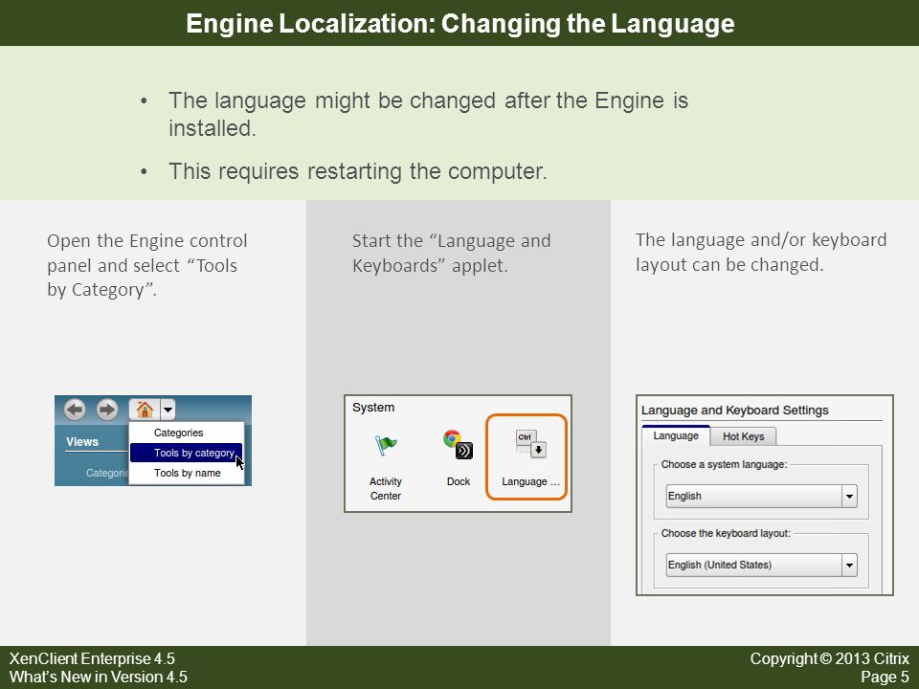Switch to the Hot Keys tab
Image resolution: width=919 pixels, height=689 pixels.
(x=743, y=436)
